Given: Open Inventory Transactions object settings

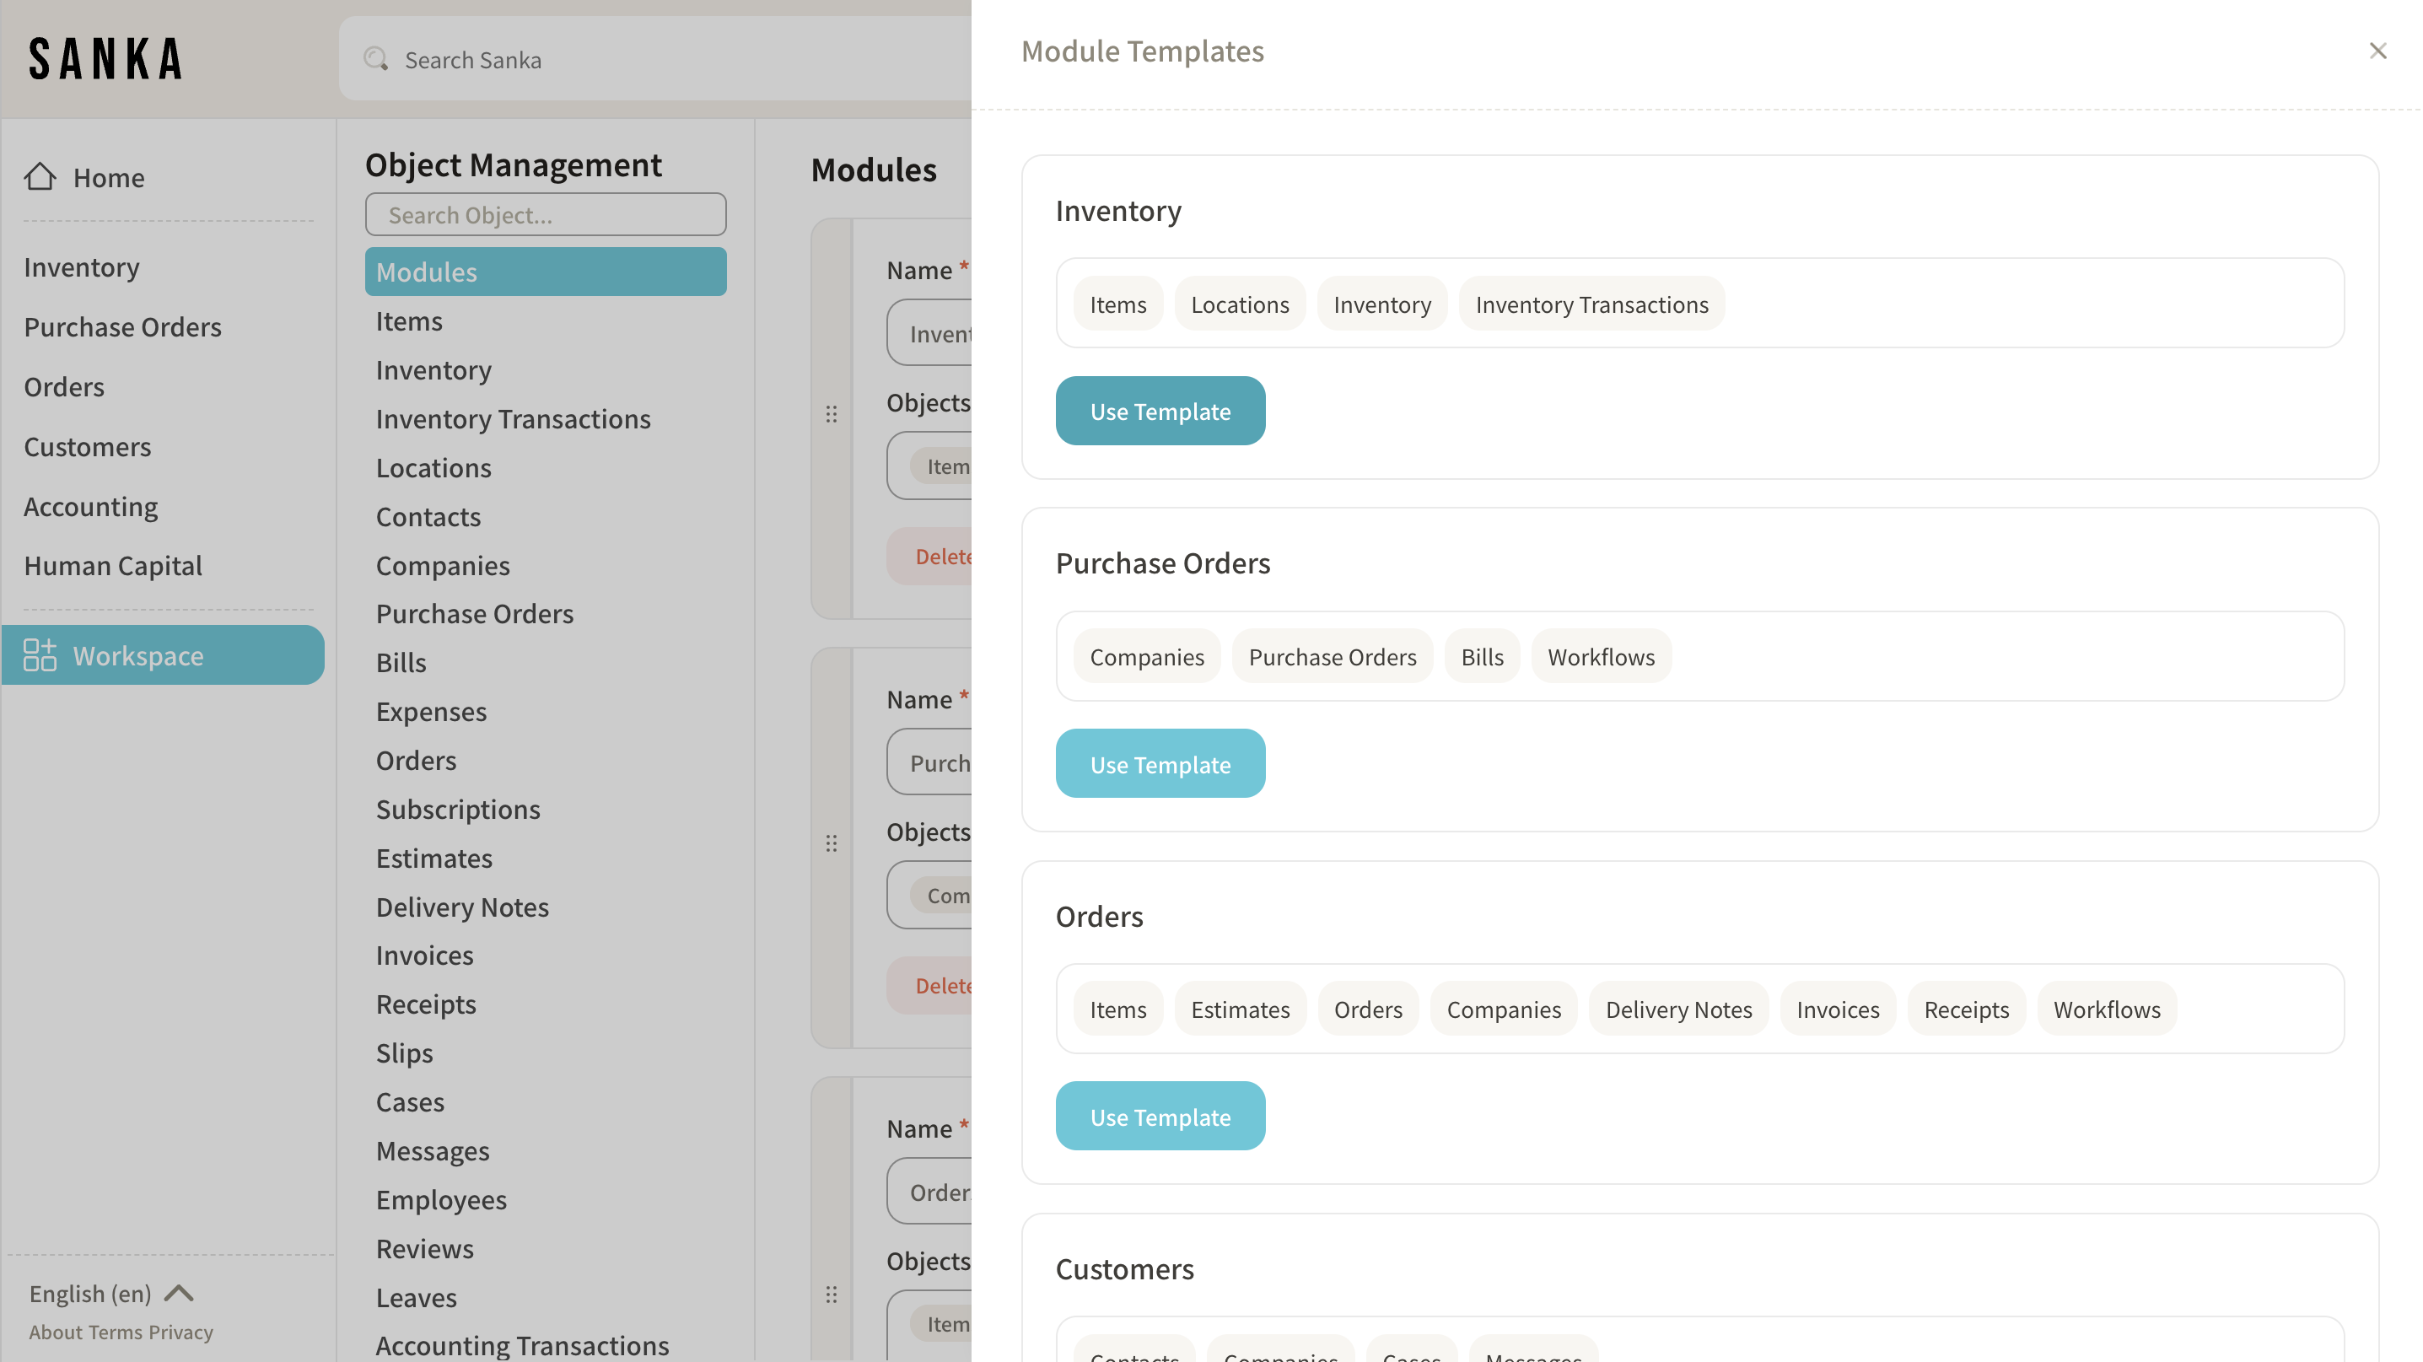Looking at the screenshot, I should click(x=513, y=418).
